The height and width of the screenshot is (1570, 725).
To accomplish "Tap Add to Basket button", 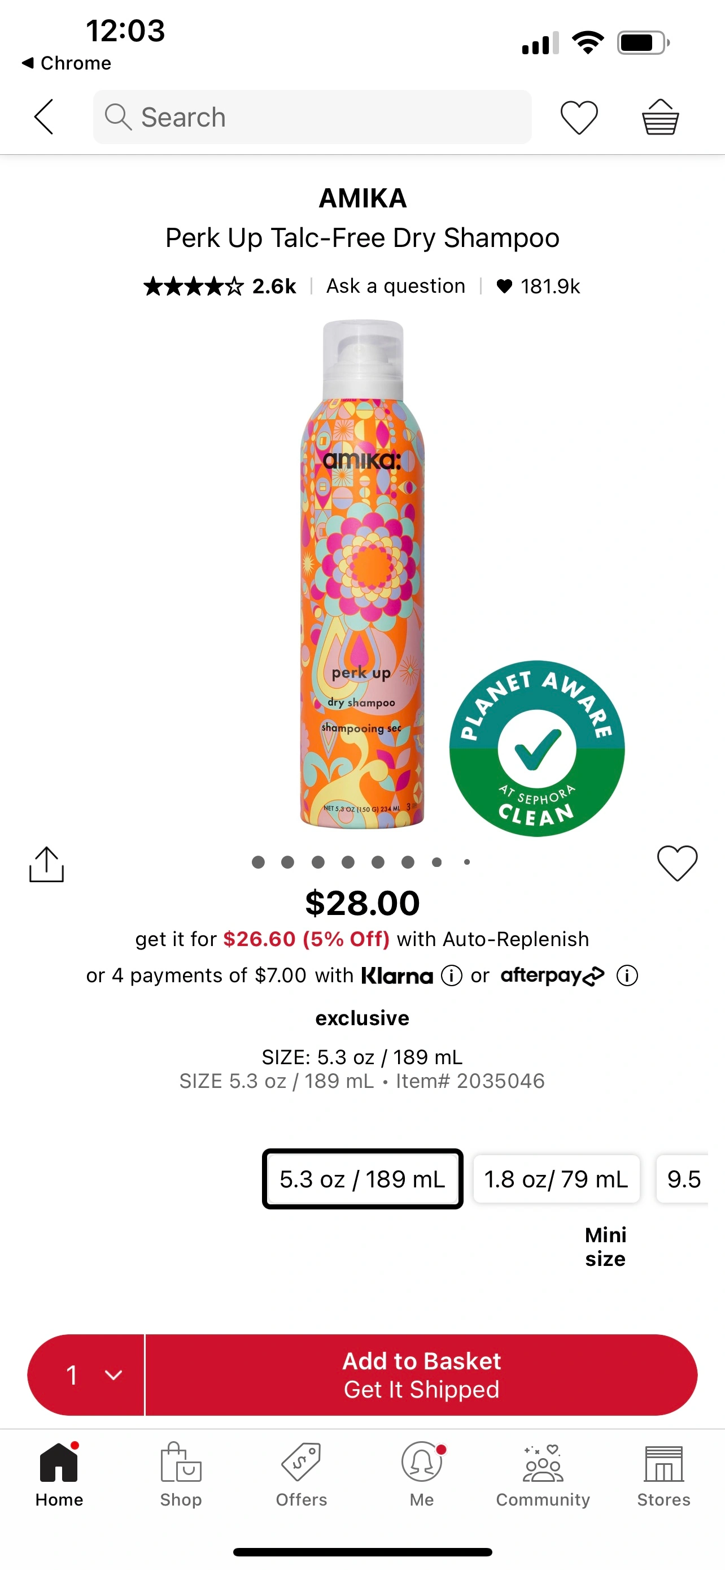I will (x=421, y=1375).
